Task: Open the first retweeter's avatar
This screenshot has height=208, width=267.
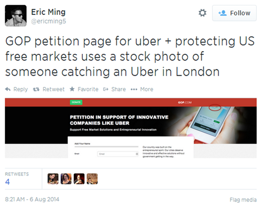Action: tap(53, 179)
